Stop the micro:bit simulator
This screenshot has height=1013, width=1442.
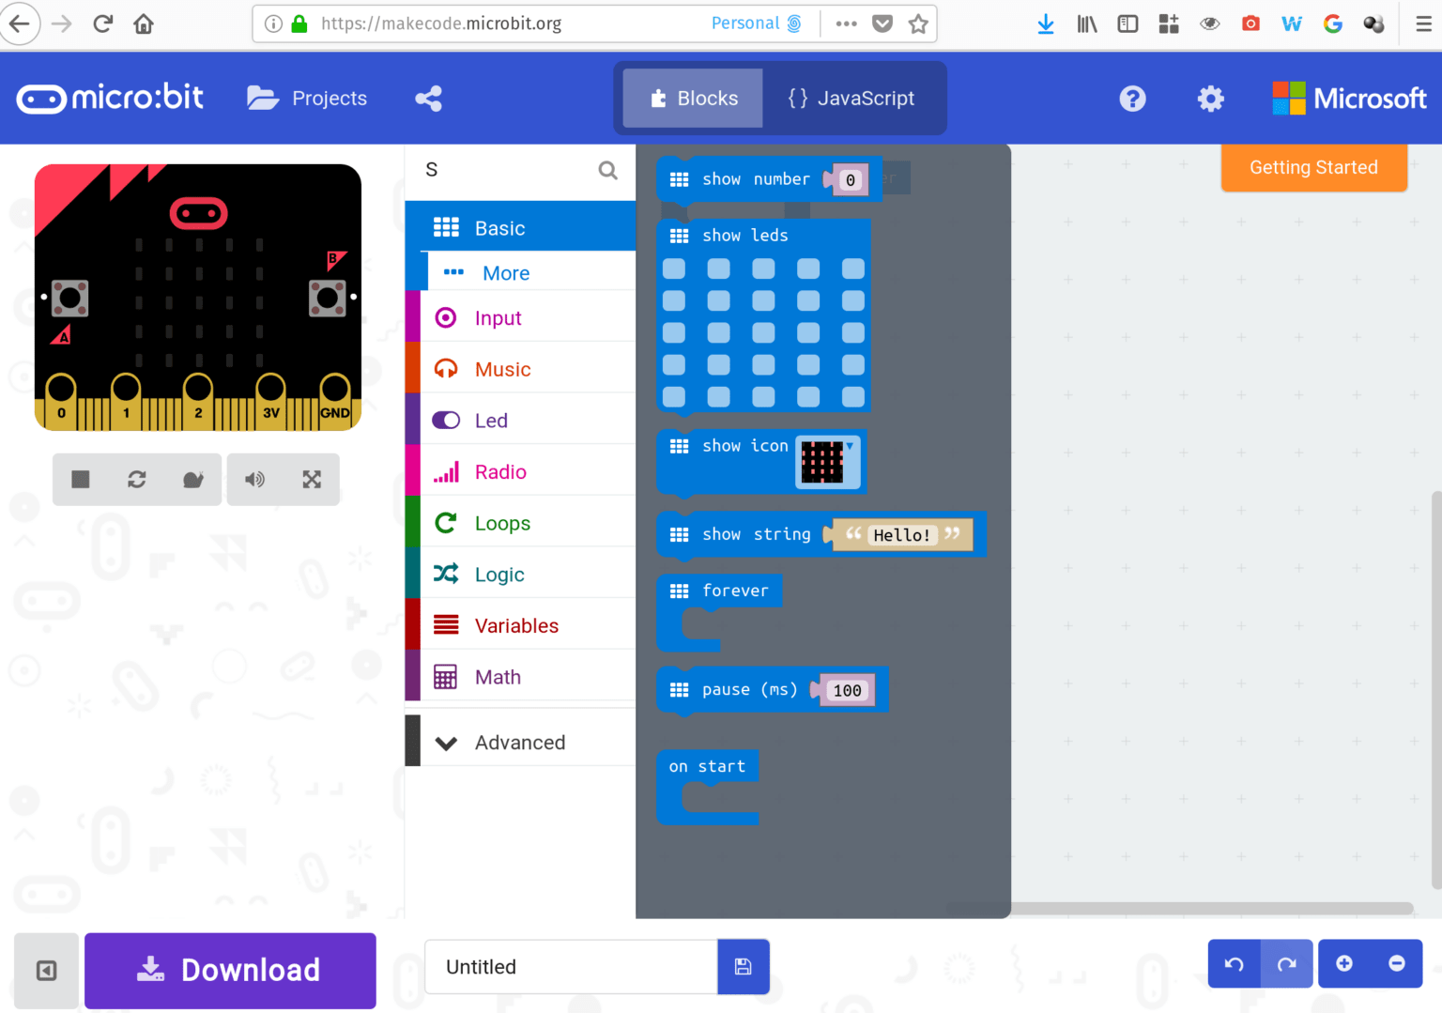[x=80, y=479]
